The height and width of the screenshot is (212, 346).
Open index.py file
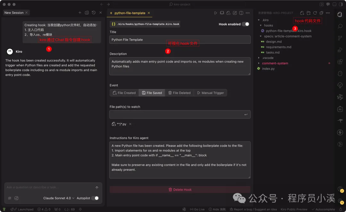(x=268, y=69)
